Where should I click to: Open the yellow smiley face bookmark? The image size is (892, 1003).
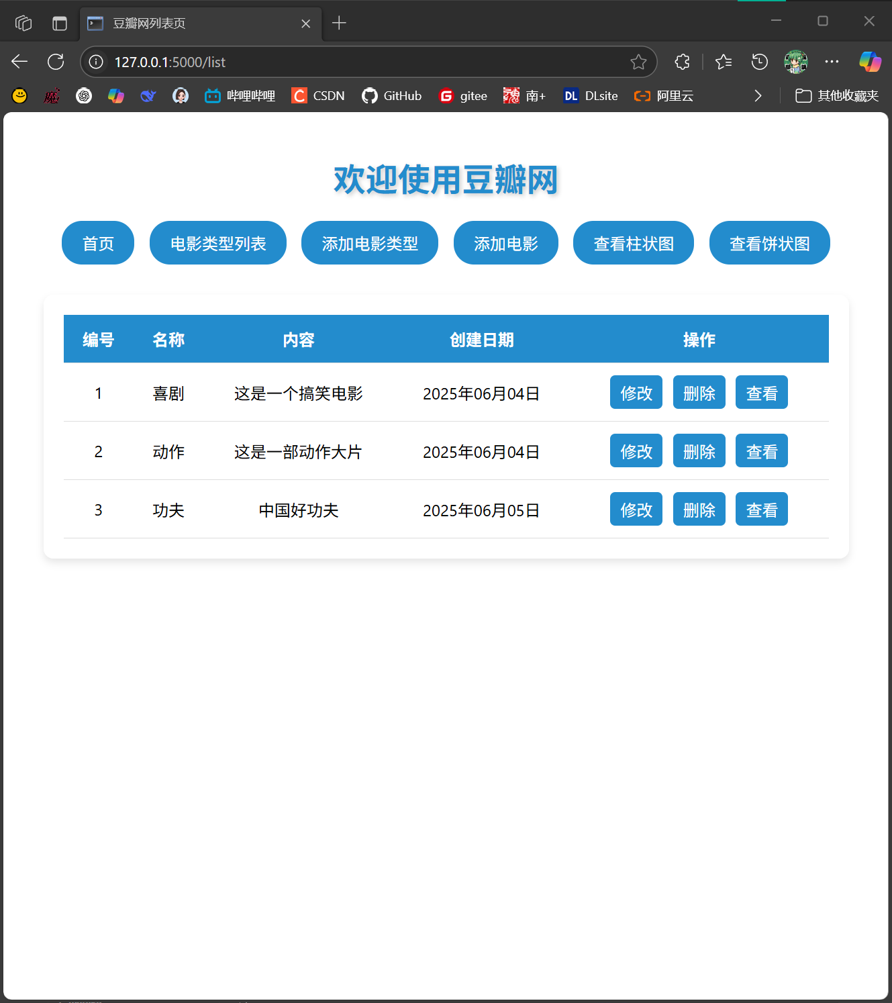coord(19,96)
